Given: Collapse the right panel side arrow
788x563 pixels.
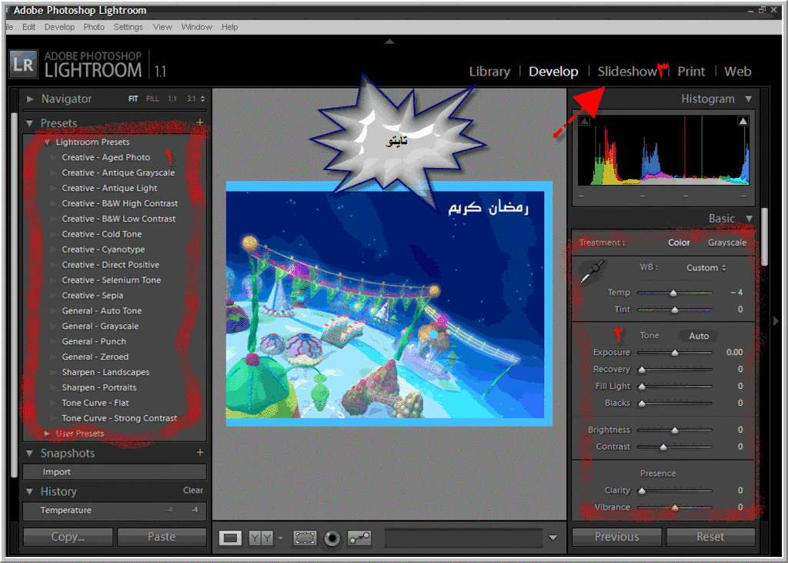Looking at the screenshot, I should click(x=776, y=320).
